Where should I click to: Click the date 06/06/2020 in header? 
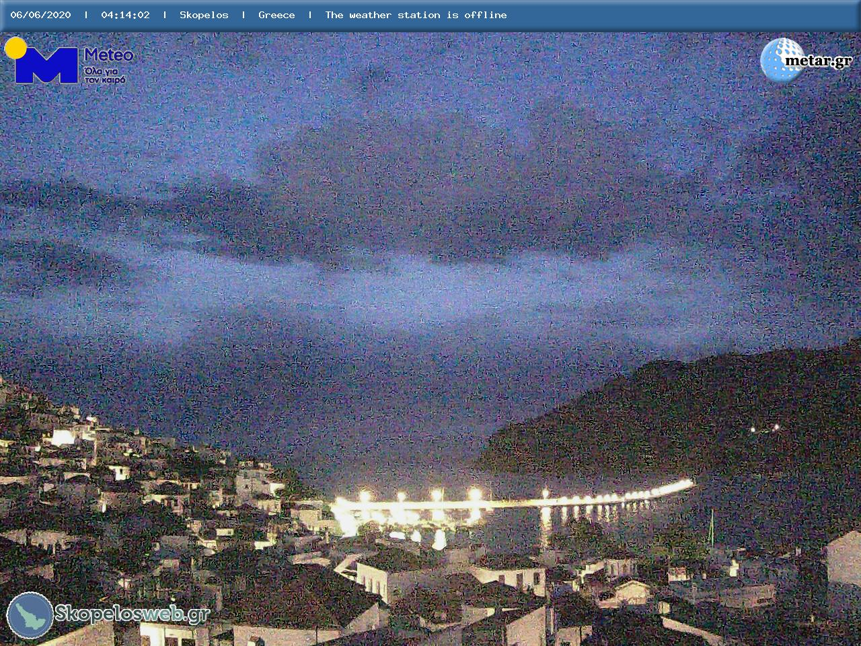(x=40, y=15)
